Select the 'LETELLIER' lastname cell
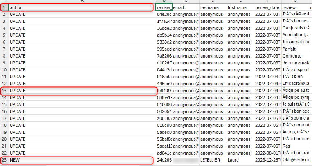Image resolution: width=312 pixels, height=166 pixels. click(212, 160)
